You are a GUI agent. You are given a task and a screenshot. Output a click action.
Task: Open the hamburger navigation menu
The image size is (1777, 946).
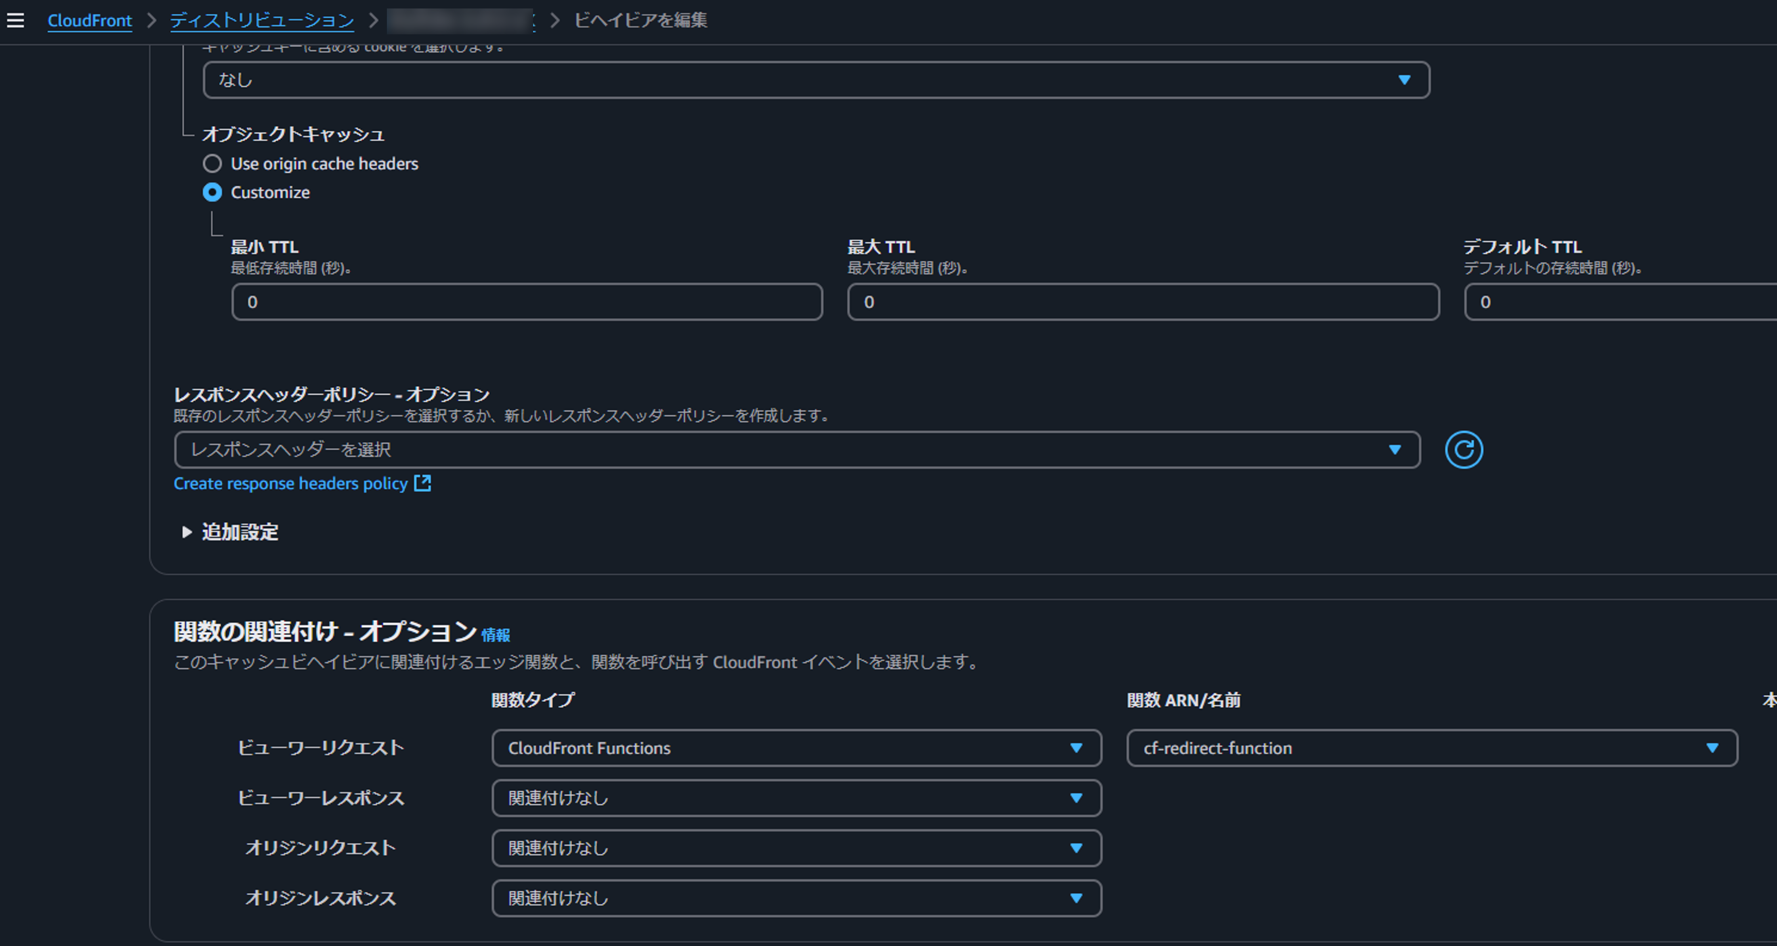15,20
